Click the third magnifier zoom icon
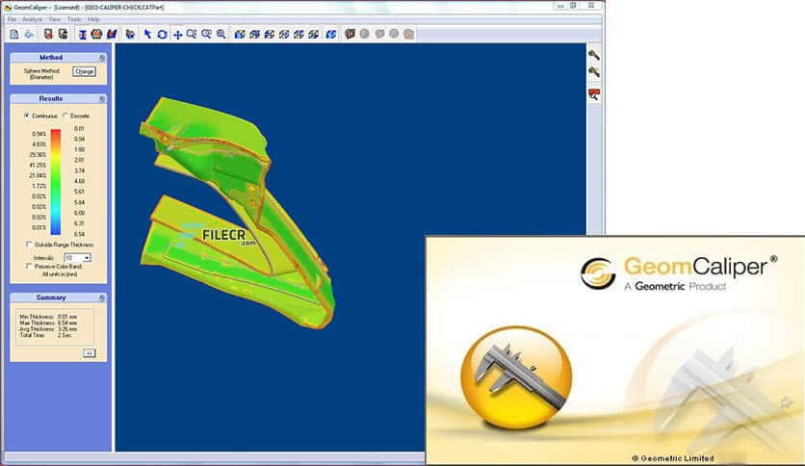805x466 pixels. click(x=221, y=35)
